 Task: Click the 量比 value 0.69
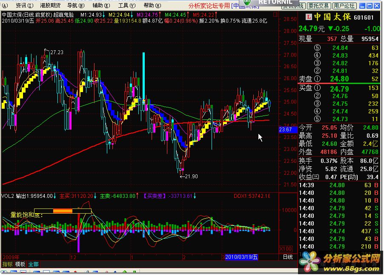tap(372, 136)
